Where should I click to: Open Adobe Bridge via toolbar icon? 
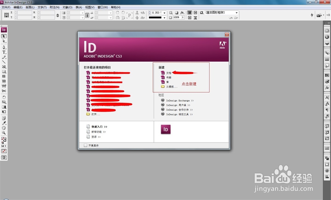click(319, 15)
